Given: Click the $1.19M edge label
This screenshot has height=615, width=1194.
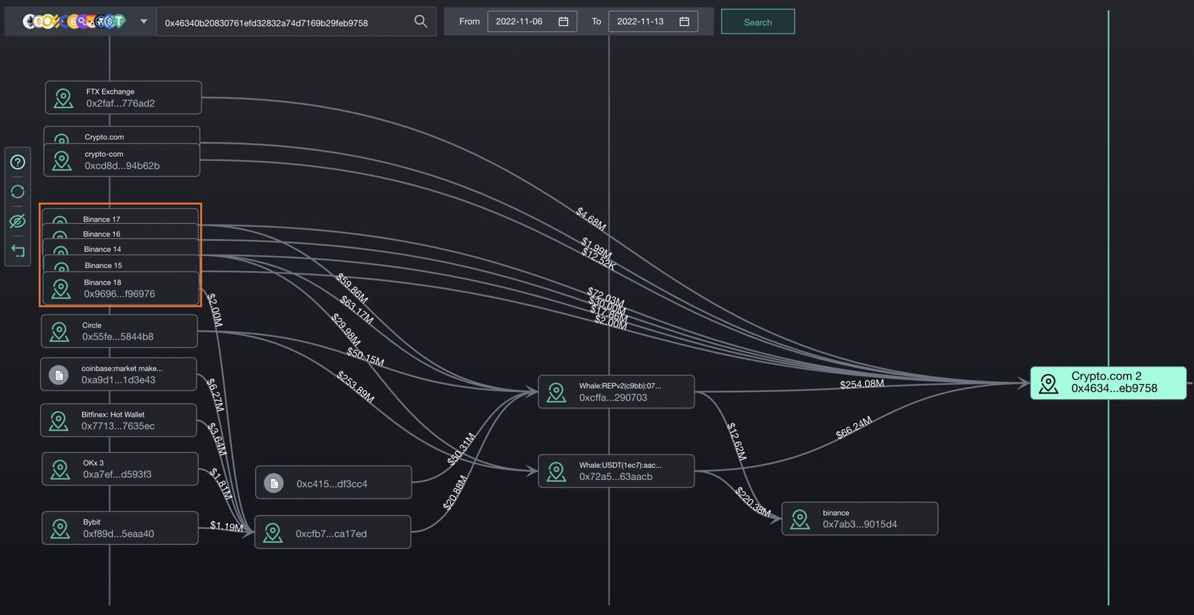Looking at the screenshot, I should click(x=227, y=526).
